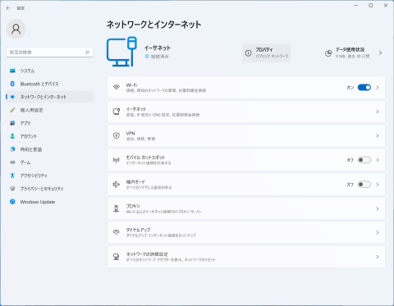Screen dimensions: 394x306
Task: Select ゲーム in sidebar
Action: pyautogui.click(x=49, y=162)
